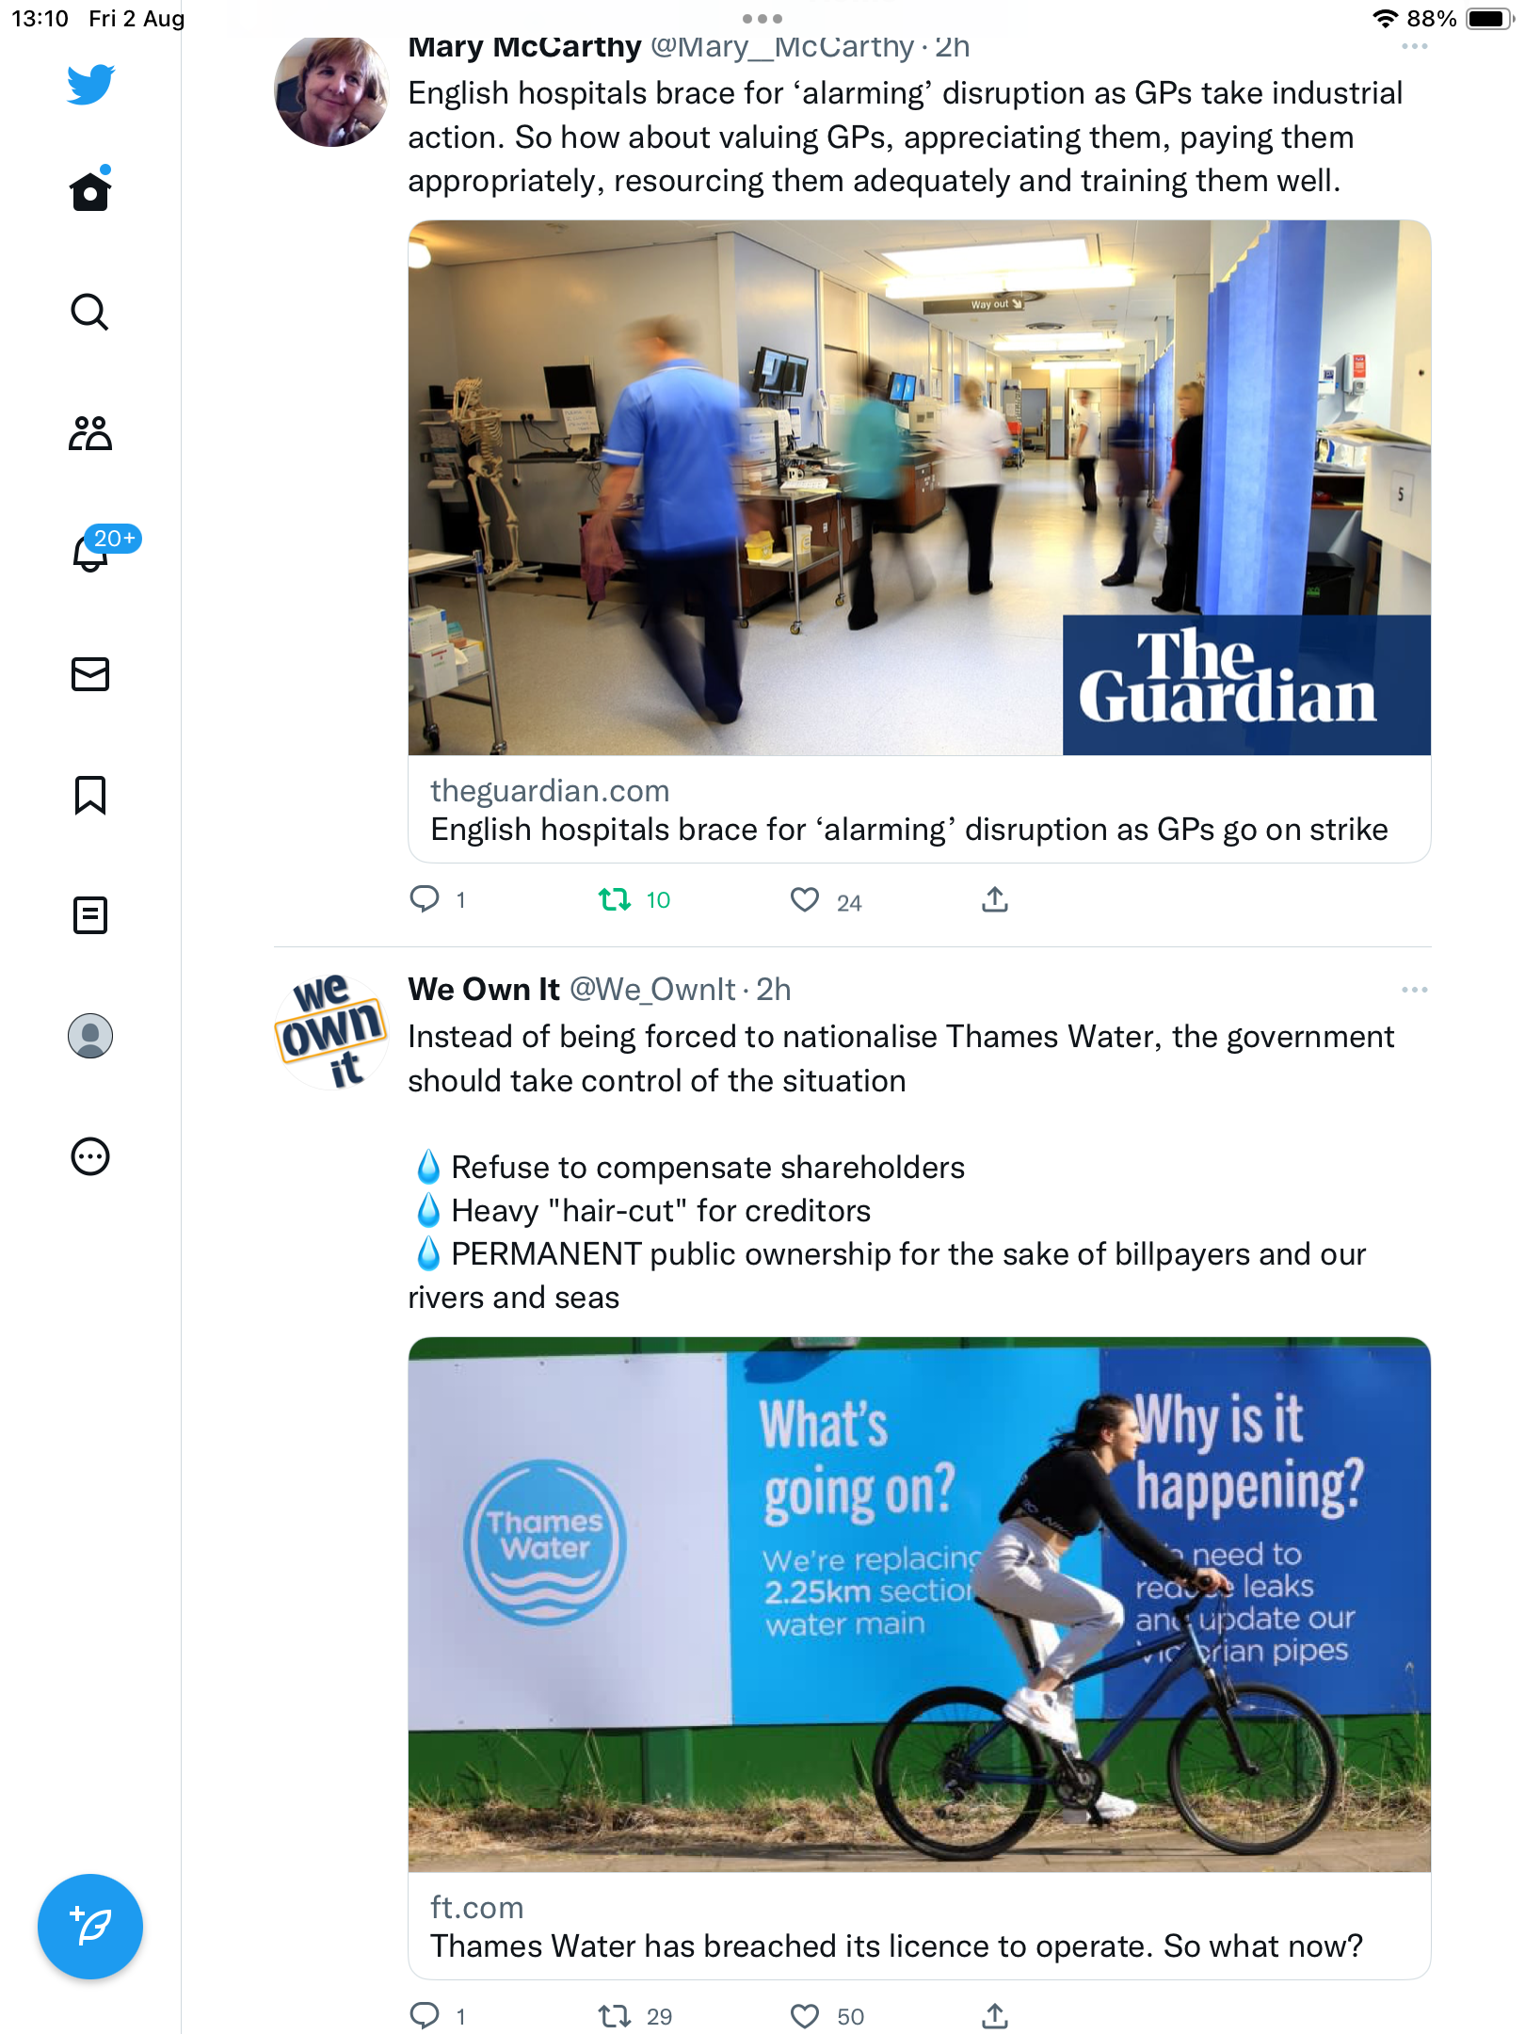
Task: Open the More circle menu in sidebar
Action: [x=90, y=1156]
